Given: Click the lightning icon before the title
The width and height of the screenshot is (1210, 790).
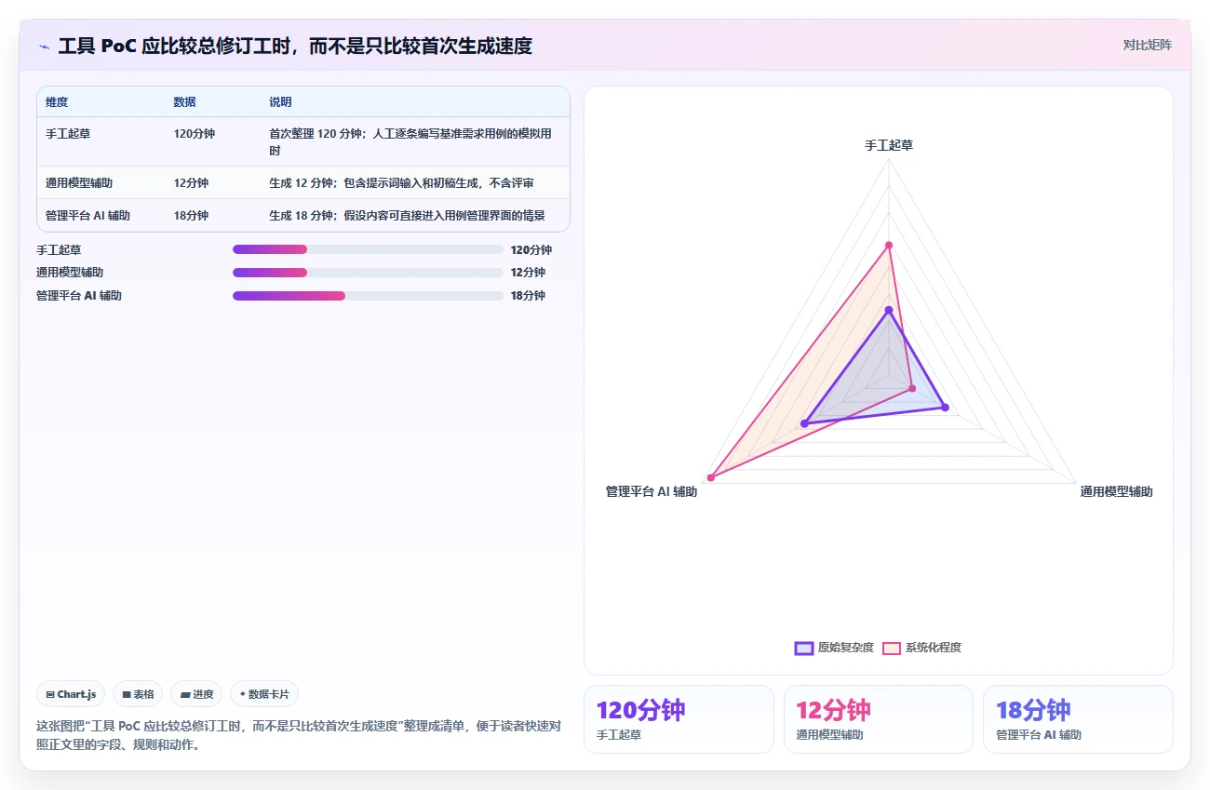Looking at the screenshot, I should tap(44, 46).
